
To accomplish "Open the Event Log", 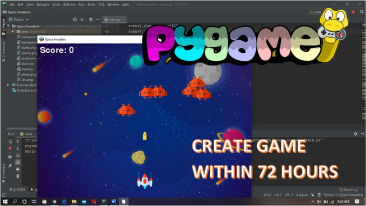I will pyautogui.click(x=348, y=189).
